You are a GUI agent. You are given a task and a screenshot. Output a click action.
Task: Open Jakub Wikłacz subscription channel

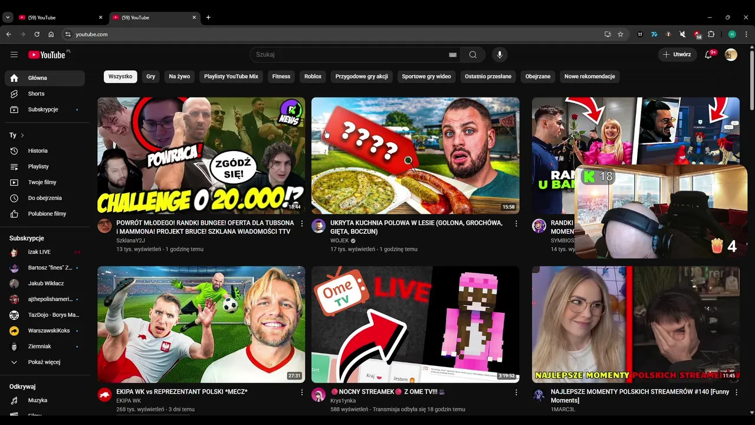pos(45,283)
